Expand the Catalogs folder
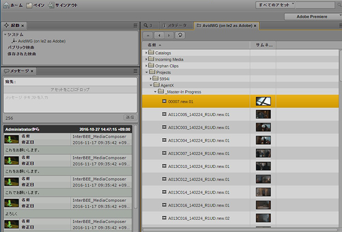 146,52
